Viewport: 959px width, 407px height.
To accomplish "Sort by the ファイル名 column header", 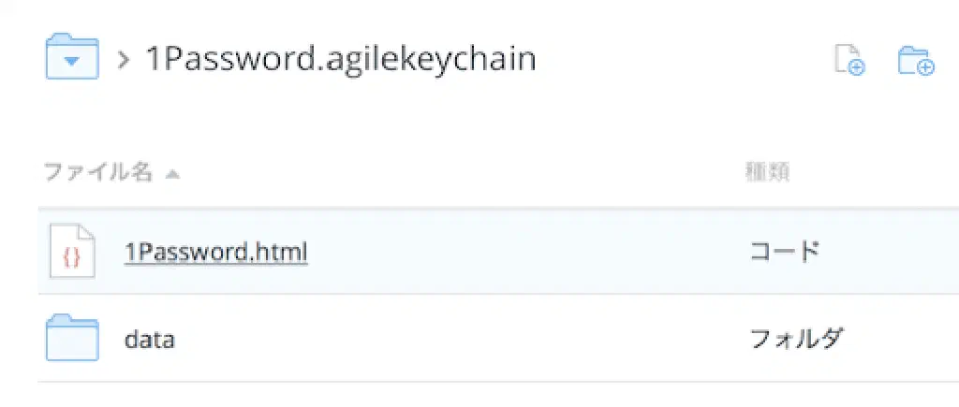I will point(97,172).
